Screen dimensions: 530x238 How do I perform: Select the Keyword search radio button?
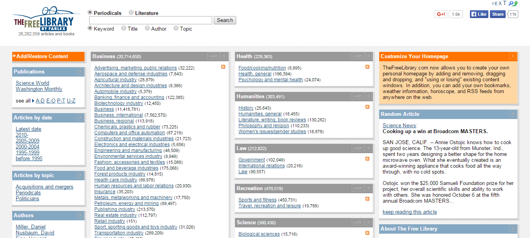coord(90,28)
